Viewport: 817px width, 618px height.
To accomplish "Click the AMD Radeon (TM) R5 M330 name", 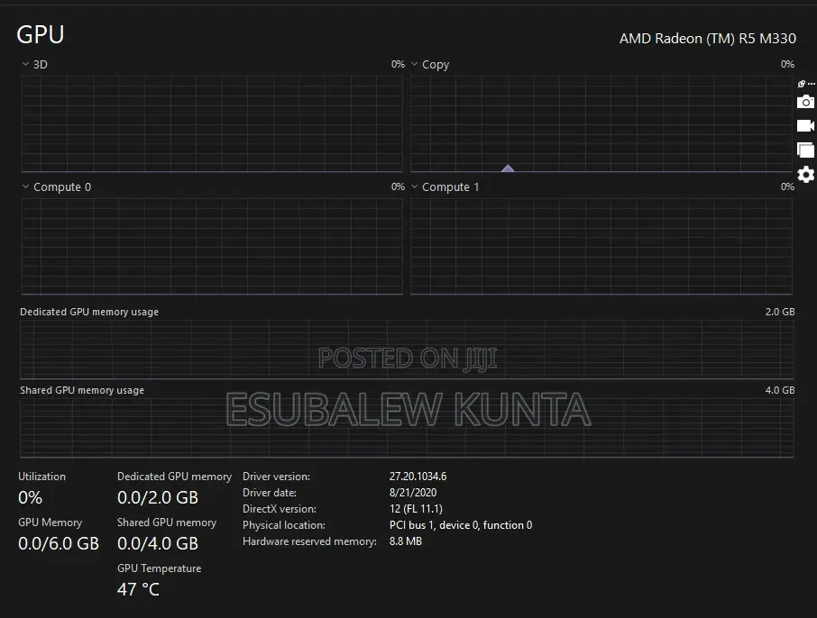I will pos(708,39).
